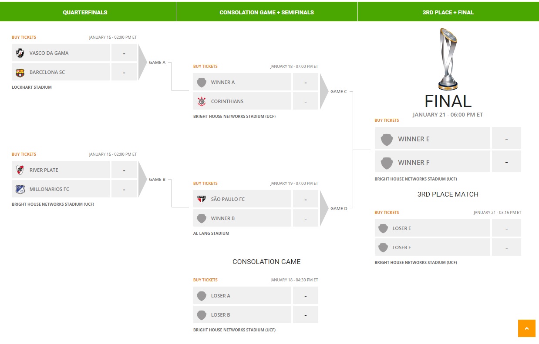Viewport: 539px width, 344px height.
Task: Select the 3rd Place + Final tab
Action: coord(448,12)
